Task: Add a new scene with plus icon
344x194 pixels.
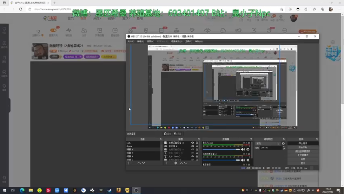Action: (x=129, y=163)
